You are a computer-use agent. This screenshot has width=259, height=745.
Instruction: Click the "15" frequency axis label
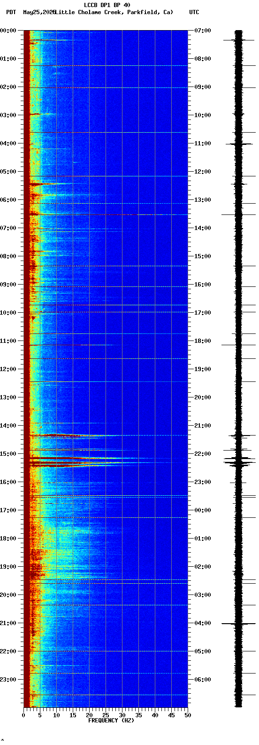tap(73, 715)
